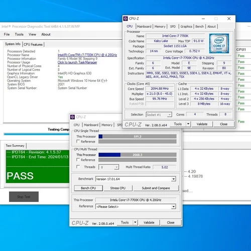This screenshot has width=251, height=251.
Task: Open the About menu in Intel Diagnostic Tool
Action: coord(46,34)
